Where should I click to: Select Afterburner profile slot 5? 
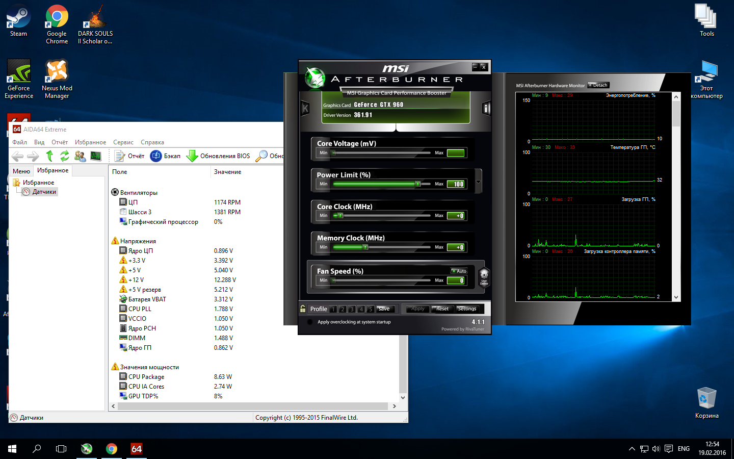[x=371, y=309]
